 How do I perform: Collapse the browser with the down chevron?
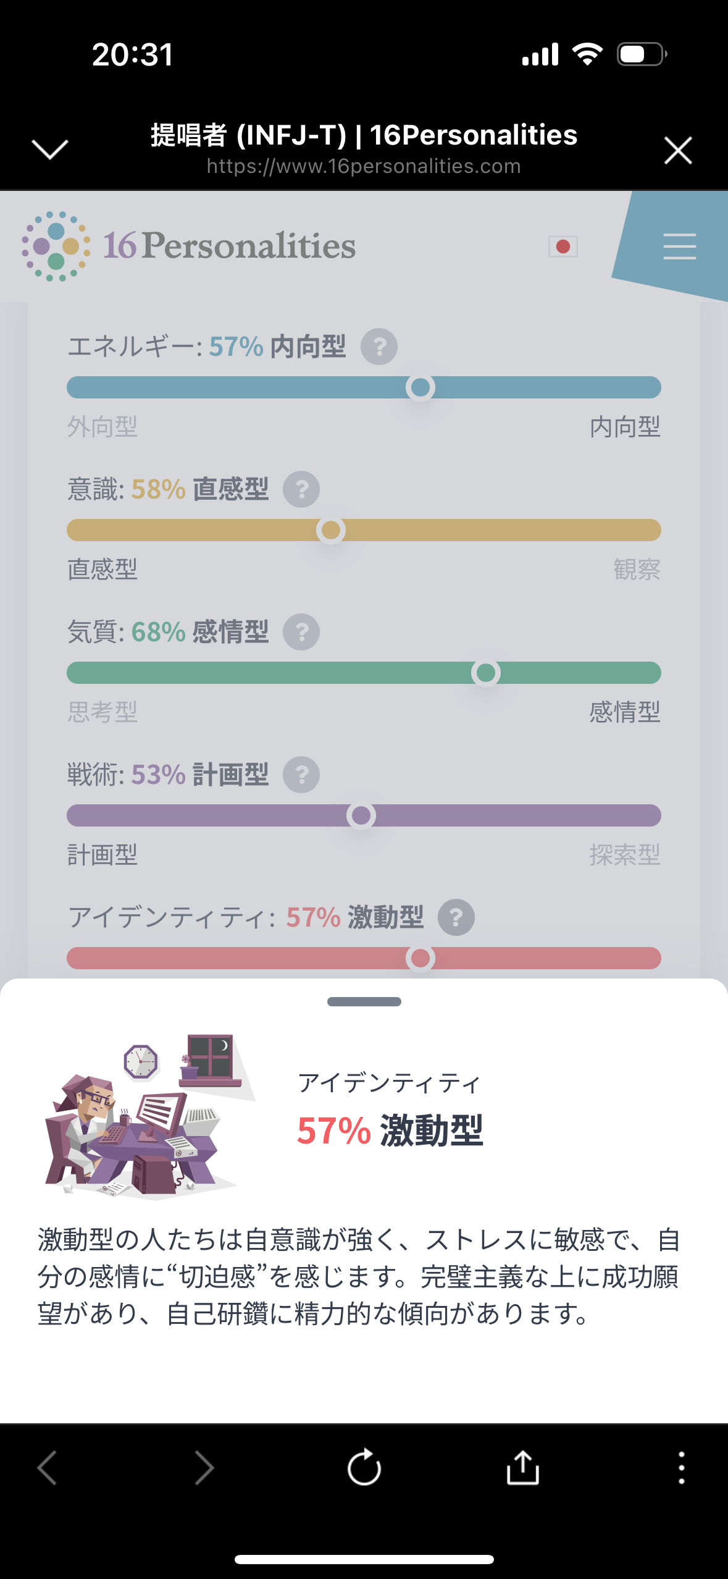[x=49, y=149]
